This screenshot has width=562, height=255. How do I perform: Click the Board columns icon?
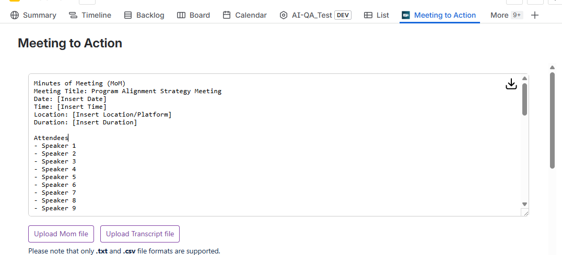tap(181, 15)
